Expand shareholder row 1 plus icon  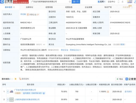coord(8,92)
